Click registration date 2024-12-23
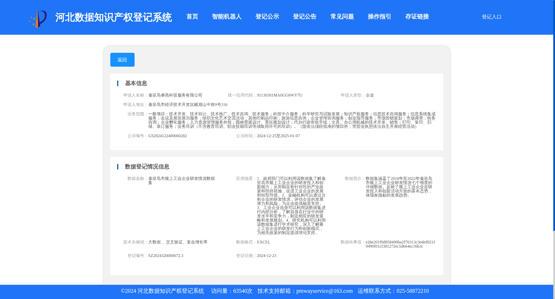The image size is (555, 299). click(266, 256)
